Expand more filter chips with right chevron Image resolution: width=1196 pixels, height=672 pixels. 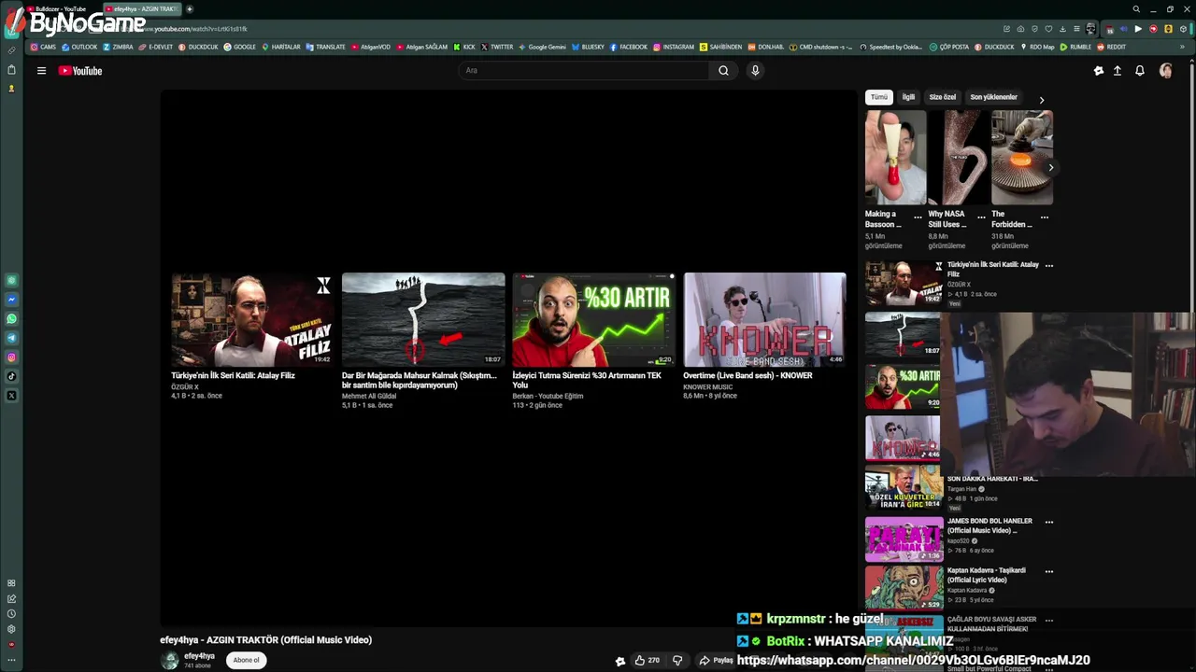(1042, 100)
